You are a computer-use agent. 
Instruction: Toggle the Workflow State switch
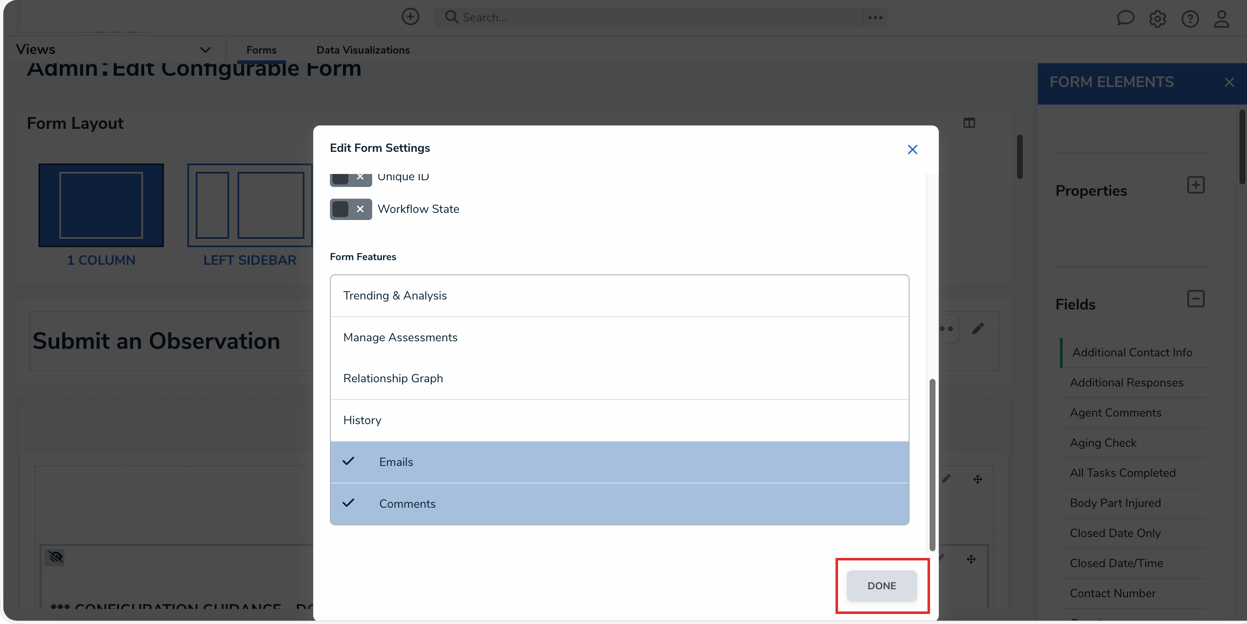(350, 209)
